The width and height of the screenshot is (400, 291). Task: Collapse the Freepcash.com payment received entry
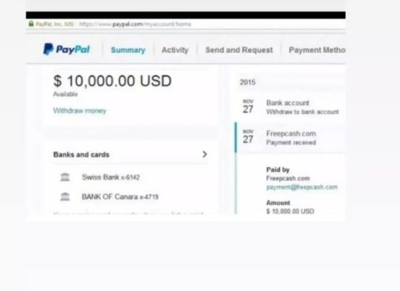click(291, 137)
